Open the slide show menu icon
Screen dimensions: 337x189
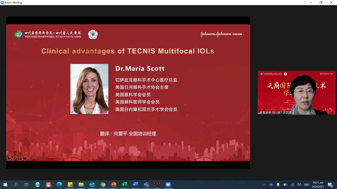(x=20, y=158)
